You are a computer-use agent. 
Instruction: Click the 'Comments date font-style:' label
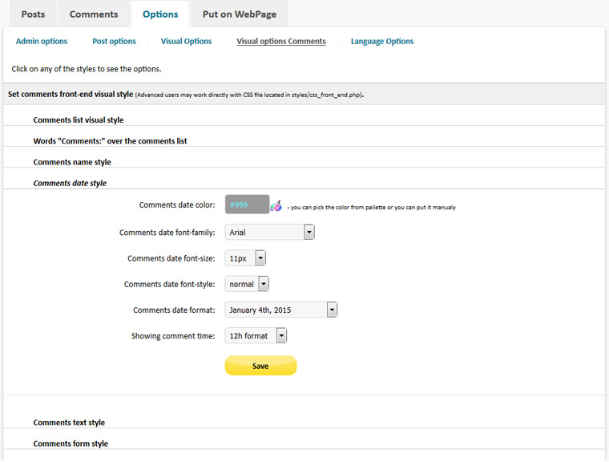(x=169, y=284)
